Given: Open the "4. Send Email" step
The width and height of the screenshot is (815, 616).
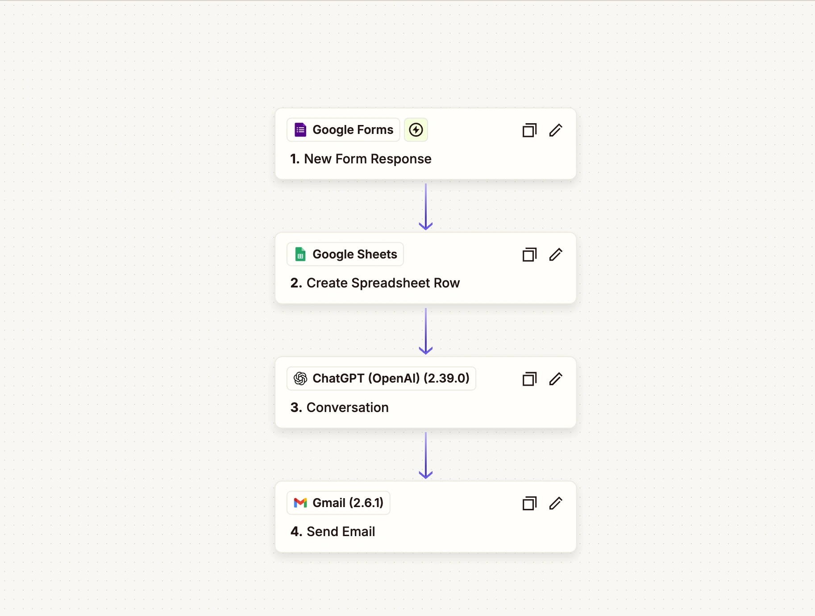Looking at the screenshot, I should [x=333, y=532].
